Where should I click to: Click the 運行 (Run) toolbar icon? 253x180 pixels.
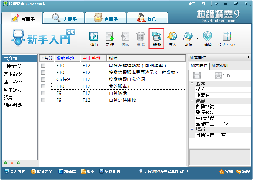click(94, 39)
